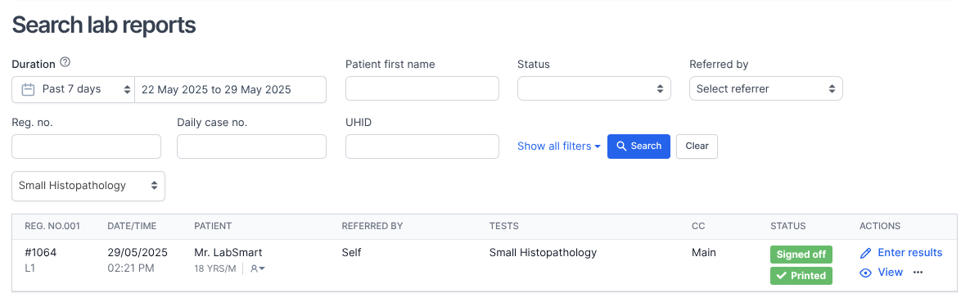Open the Status dropdown
This screenshot has height=302, width=961.
pyautogui.click(x=594, y=88)
